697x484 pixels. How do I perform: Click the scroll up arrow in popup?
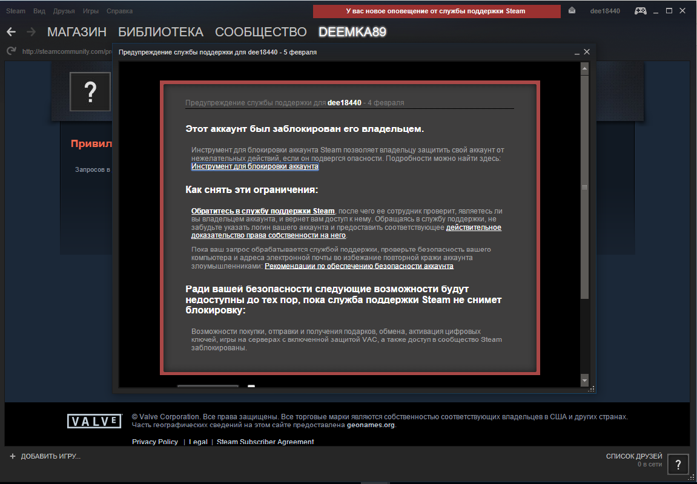tap(584, 68)
